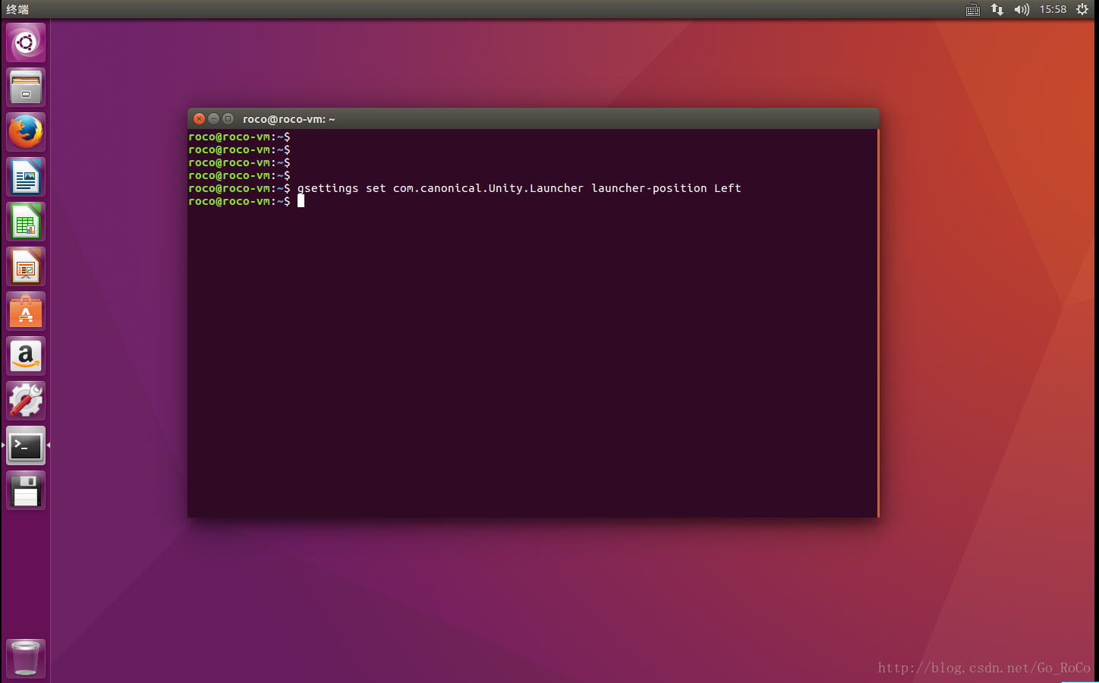The width and height of the screenshot is (1099, 683).
Task: Close the terminal window
Action: click(199, 118)
